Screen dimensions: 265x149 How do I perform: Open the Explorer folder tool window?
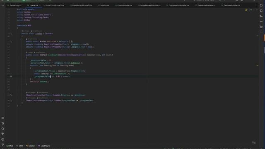(x=261, y=5)
